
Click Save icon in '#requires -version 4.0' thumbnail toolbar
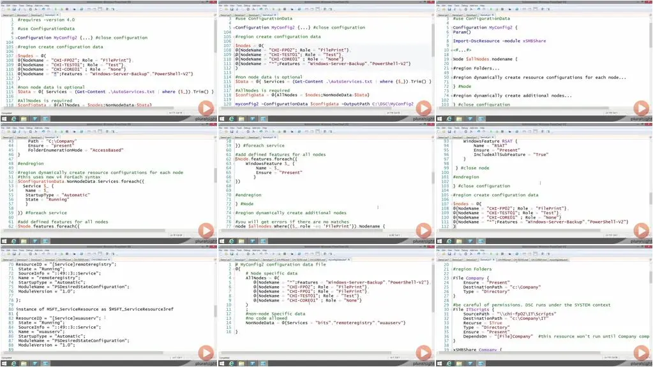point(14,9)
